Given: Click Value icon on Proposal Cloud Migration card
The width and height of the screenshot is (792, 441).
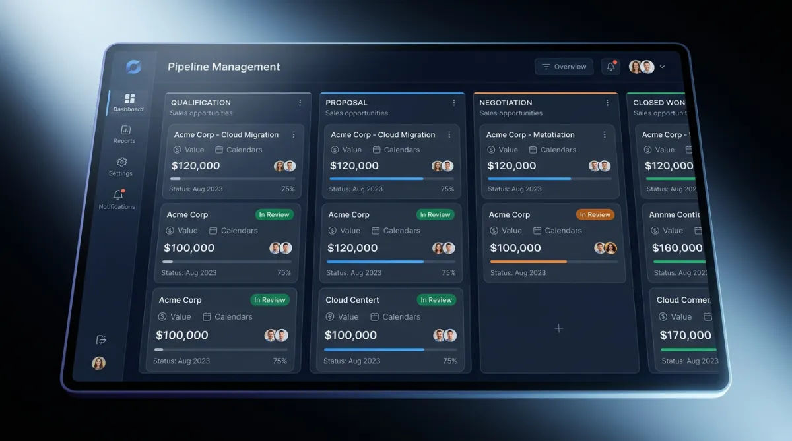Looking at the screenshot, I should (x=335, y=150).
